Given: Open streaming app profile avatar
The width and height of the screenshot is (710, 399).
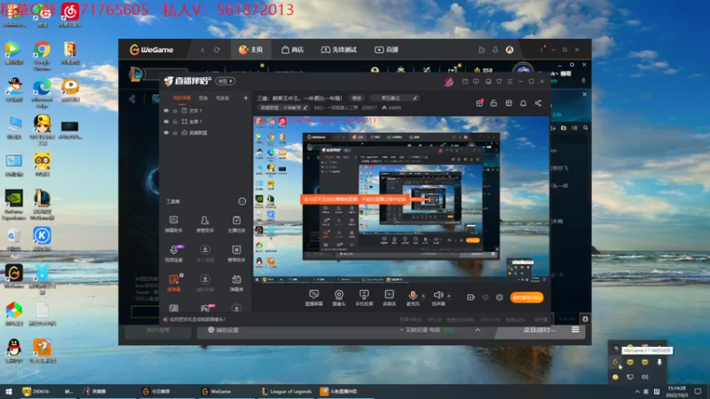Looking at the screenshot, I should click(448, 82).
